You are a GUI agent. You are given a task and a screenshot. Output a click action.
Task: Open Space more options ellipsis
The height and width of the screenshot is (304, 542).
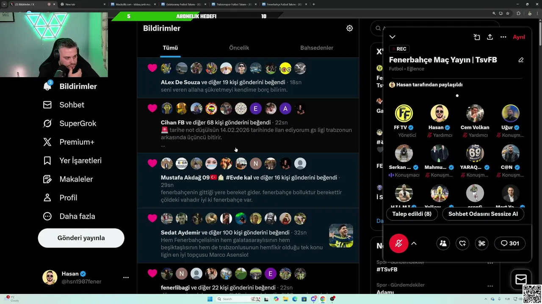503,37
